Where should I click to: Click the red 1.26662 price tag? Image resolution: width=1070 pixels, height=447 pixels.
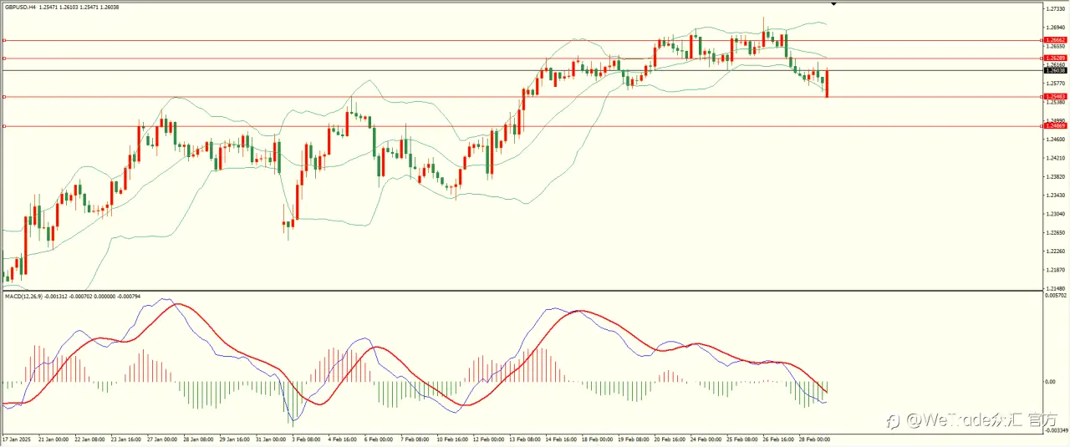pos(1055,40)
